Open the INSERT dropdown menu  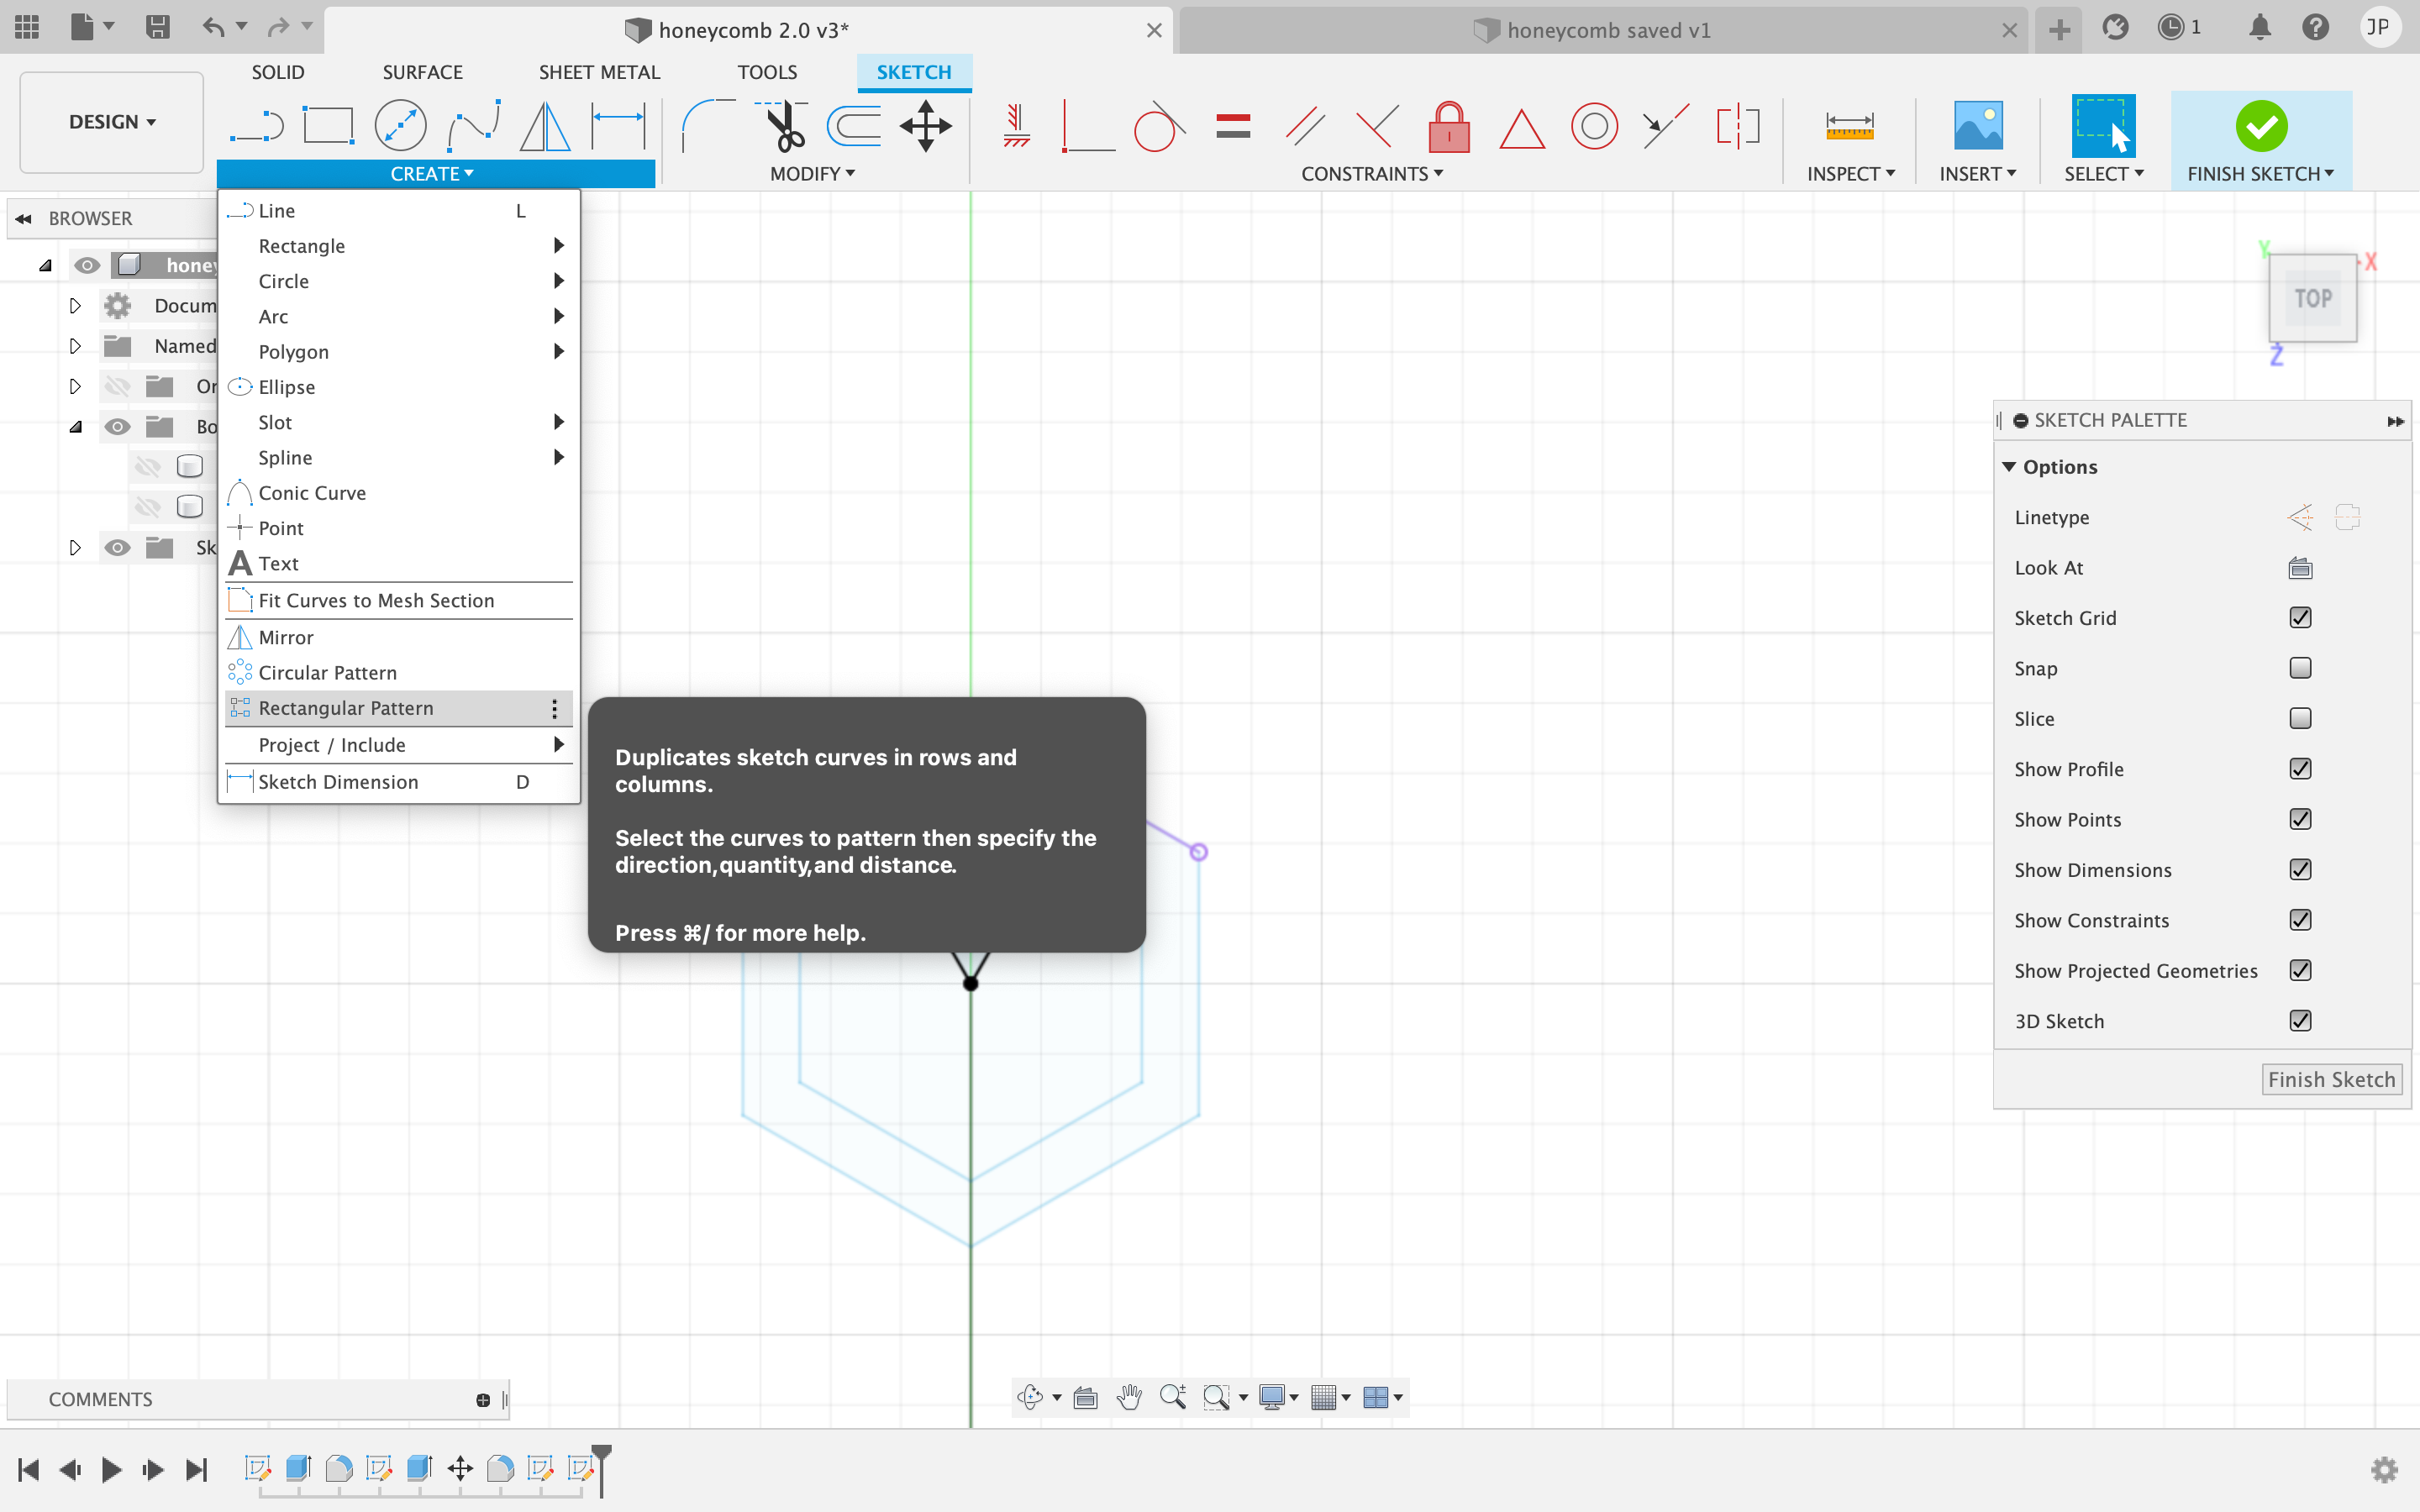click(x=1977, y=174)
